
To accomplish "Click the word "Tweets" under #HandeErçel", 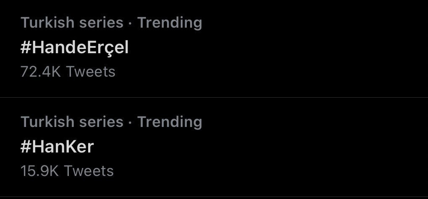I will pos(91,72).
